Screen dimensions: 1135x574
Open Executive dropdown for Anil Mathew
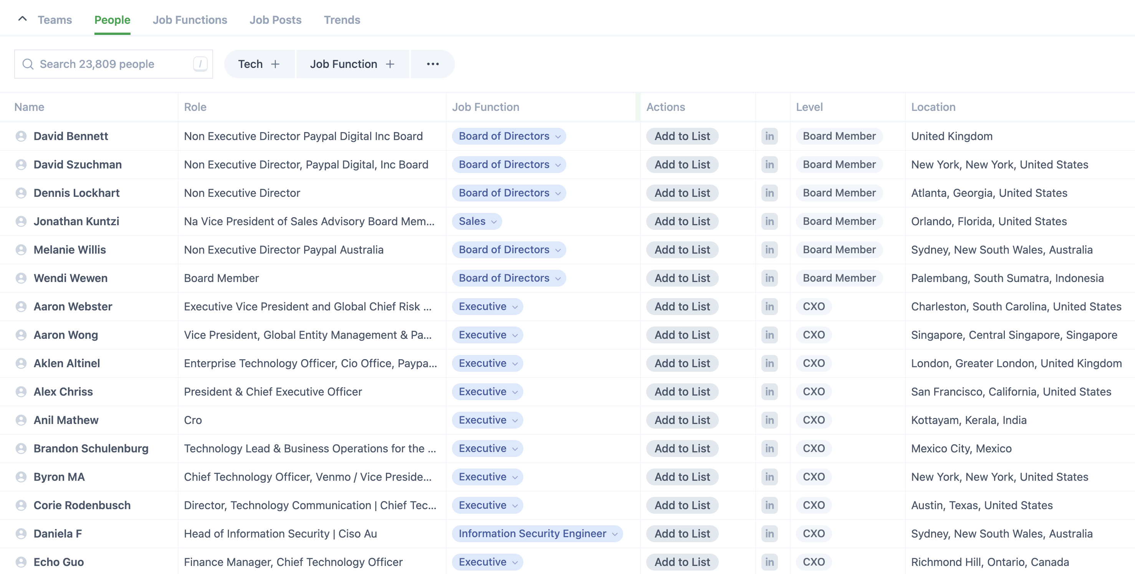coord(487,420)
